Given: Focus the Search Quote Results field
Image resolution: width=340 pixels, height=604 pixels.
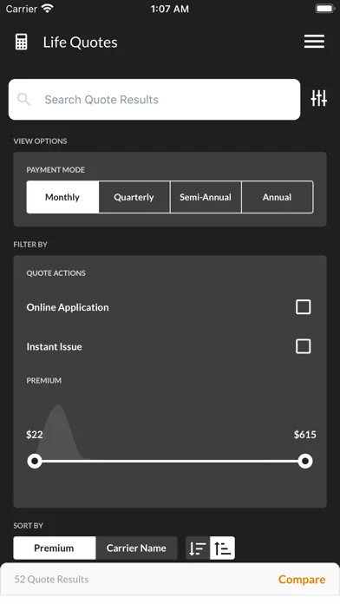Looking at the screenshot, I should (154, 100).
